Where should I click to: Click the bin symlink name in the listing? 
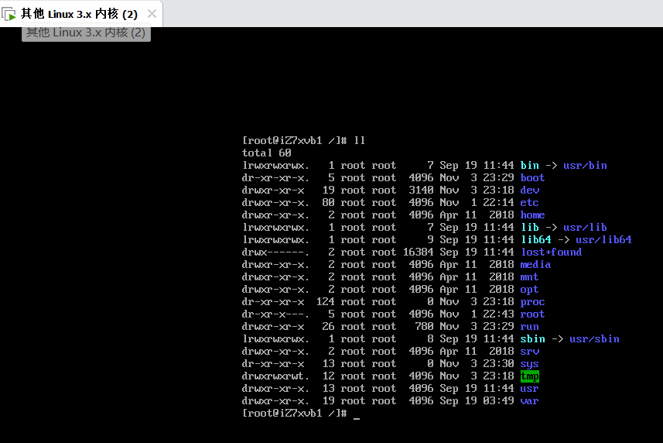click(x=529, y=165)
